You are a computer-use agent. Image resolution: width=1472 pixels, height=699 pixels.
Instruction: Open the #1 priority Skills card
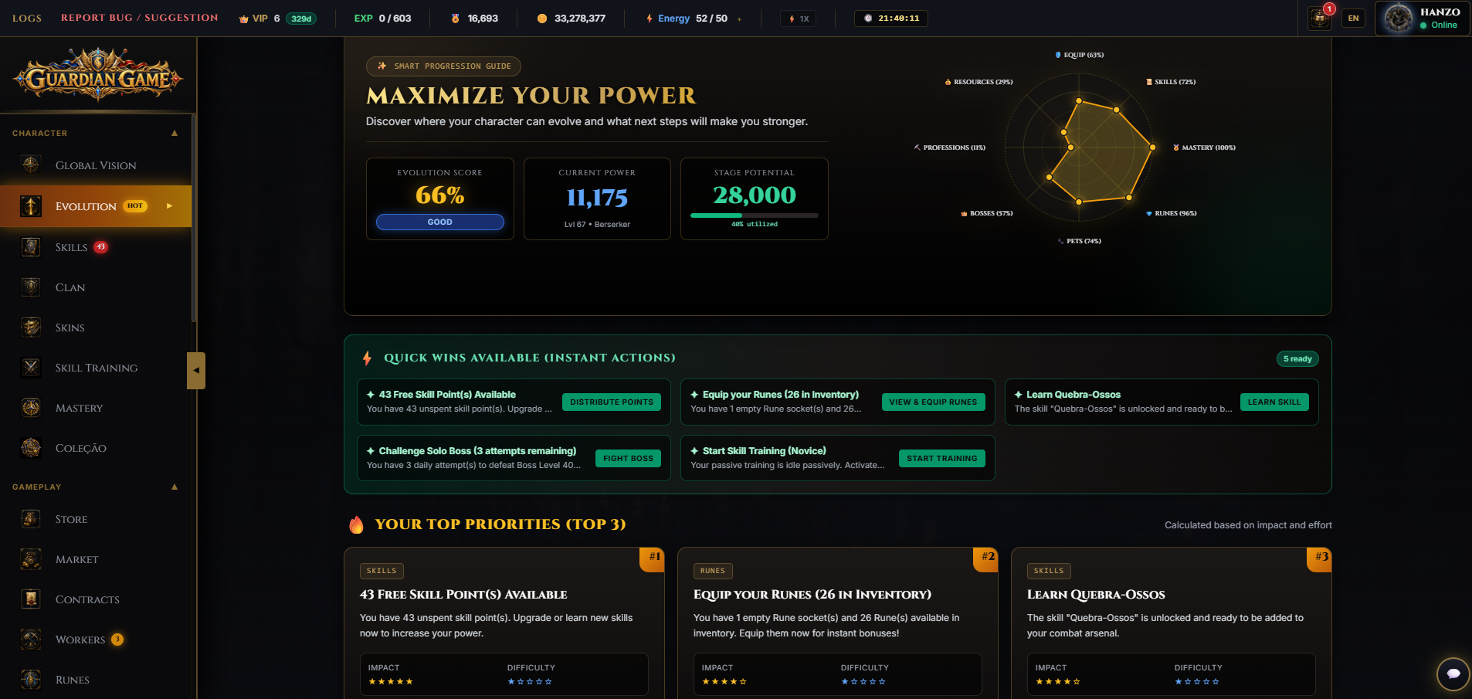click(x=504, y=623)
